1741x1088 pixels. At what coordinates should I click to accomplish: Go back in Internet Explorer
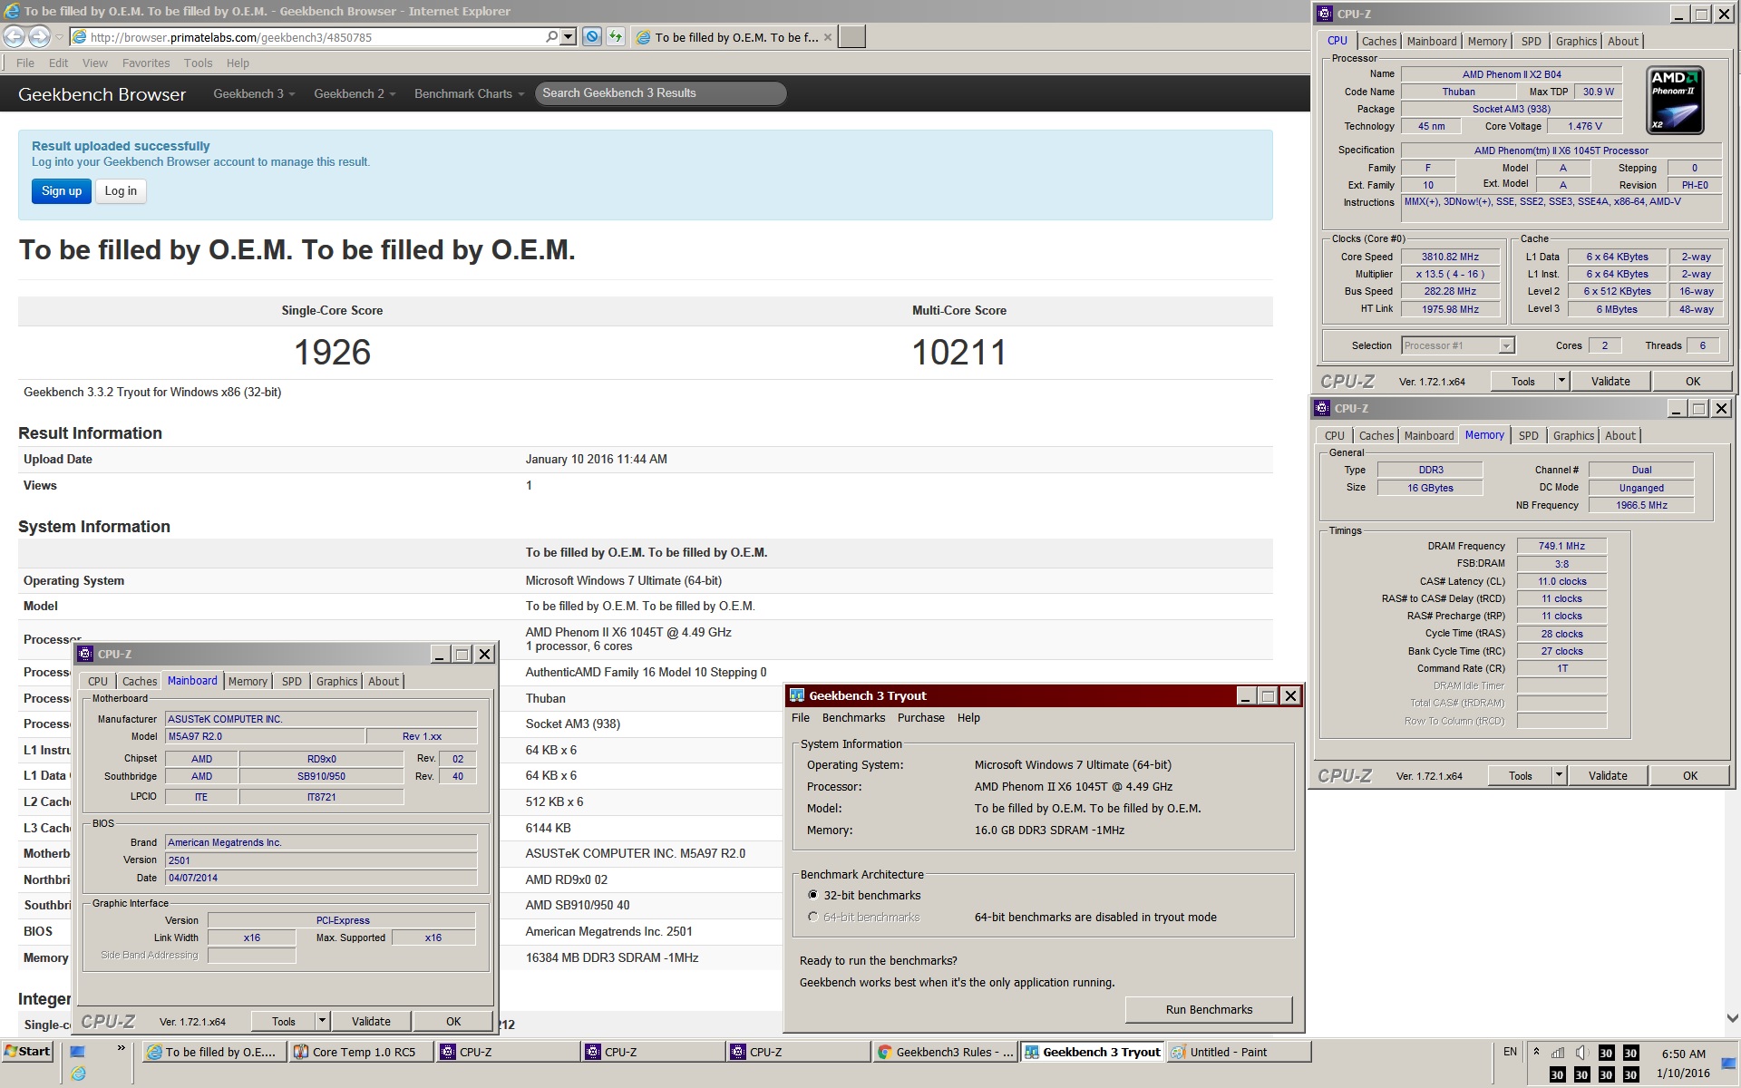tap(15, 36)
